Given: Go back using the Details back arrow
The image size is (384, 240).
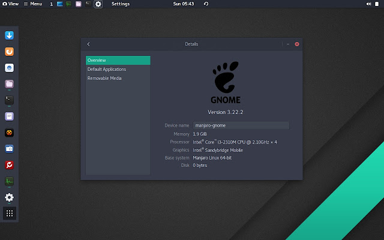Looking at the screenshot, I should coord(88,44).
